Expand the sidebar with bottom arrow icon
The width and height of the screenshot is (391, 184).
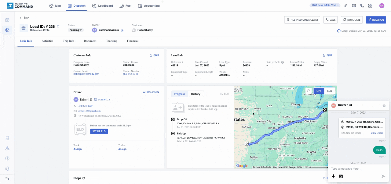click(7, 179)
